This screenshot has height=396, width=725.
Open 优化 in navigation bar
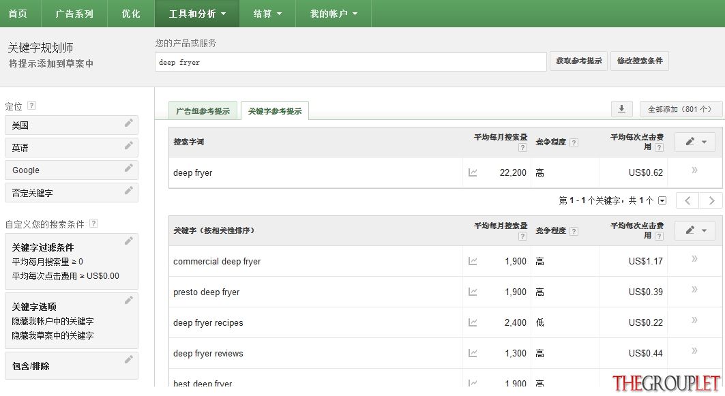(131, 14)
